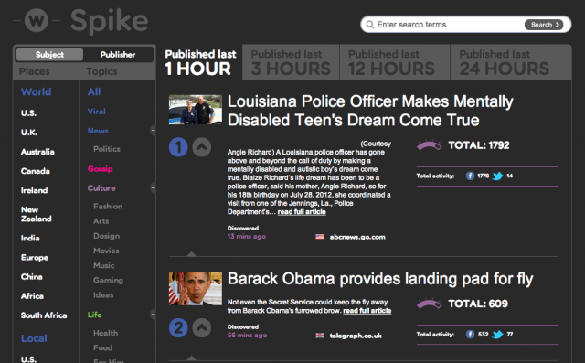Open the Published last 24 HOURS tab
The image size is (585, 363).
511,62
